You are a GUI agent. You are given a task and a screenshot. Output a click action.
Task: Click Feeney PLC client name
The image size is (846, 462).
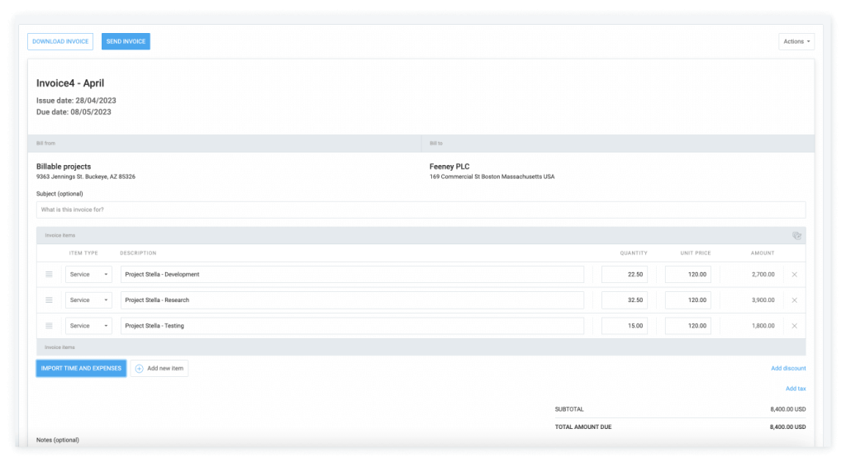(449, 167)
